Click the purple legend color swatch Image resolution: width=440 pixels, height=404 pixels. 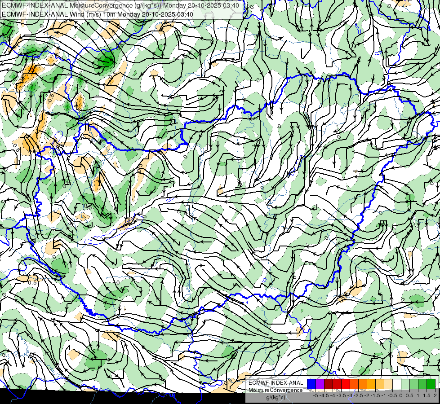pos(320,384)
